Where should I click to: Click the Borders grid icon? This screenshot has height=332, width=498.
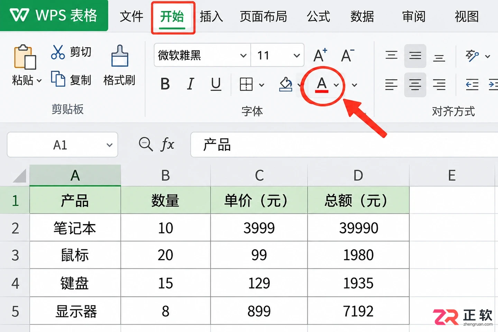pyautogui.click(x=246, y=84)
